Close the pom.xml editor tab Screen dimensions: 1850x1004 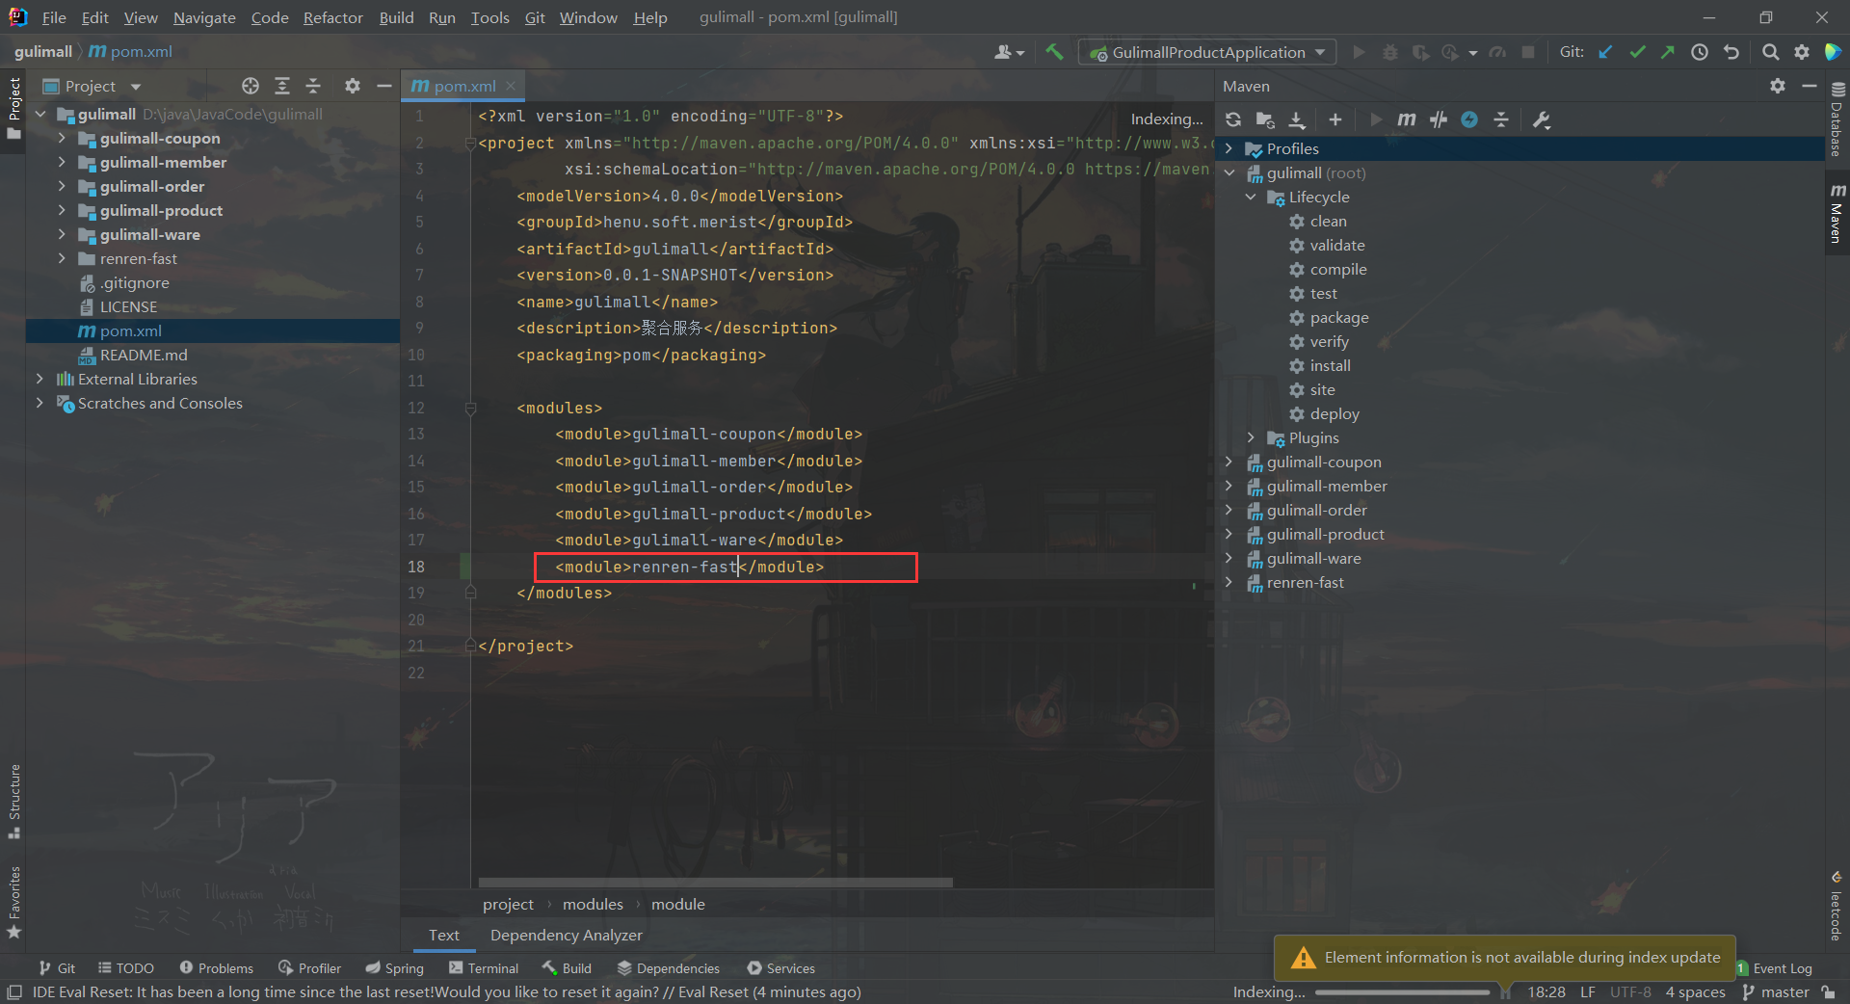[x=511, y=86]
